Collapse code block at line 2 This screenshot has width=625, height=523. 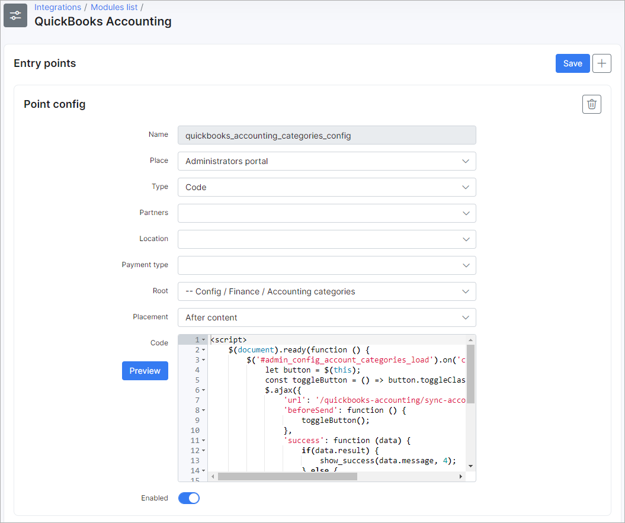[x=204, y=350]
